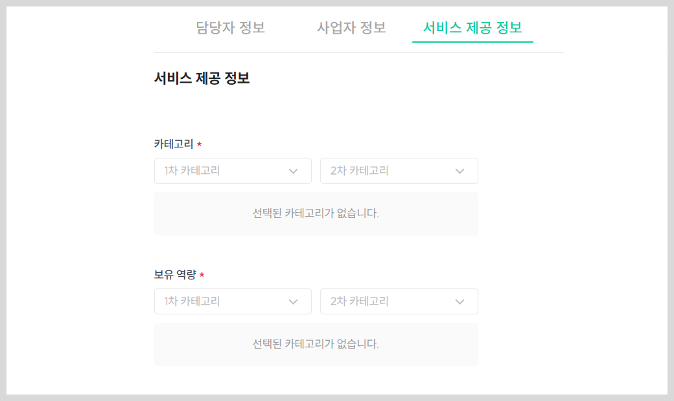This screenshot has width=674, height=401.
Task: Open the 1차 카테고리 dropdown under 카테고리
Action: 233,171
